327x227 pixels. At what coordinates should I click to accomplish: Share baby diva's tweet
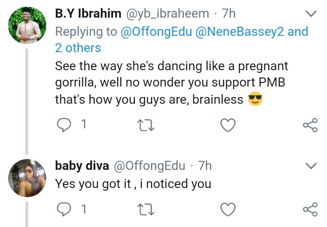tap(310, 209)
